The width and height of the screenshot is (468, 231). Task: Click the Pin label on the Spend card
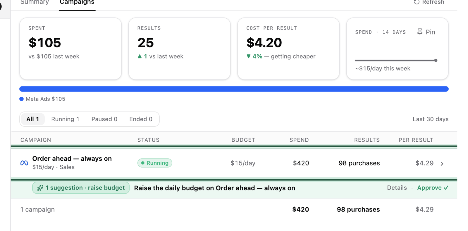point(431,32)
